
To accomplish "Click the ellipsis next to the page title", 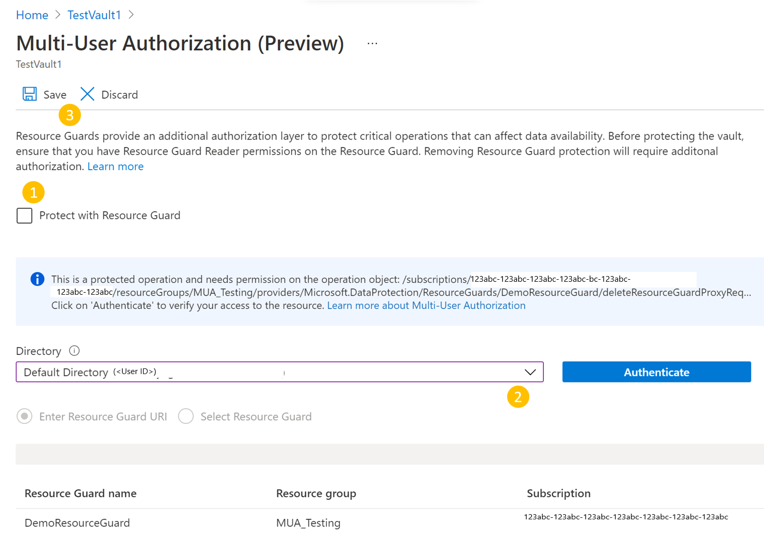I will [x=372, y=43].
